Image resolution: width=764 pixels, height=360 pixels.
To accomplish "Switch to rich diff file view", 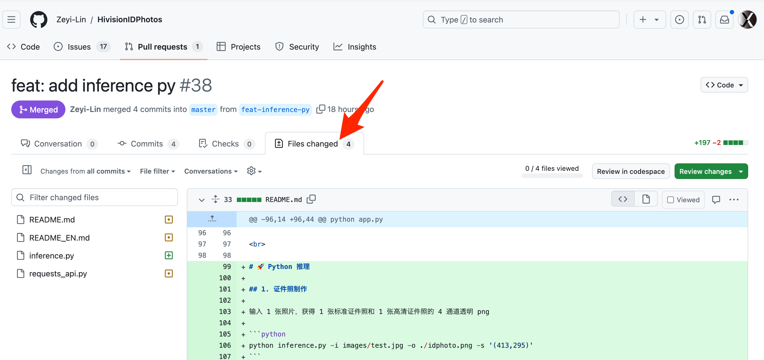I will pos(646,199).
